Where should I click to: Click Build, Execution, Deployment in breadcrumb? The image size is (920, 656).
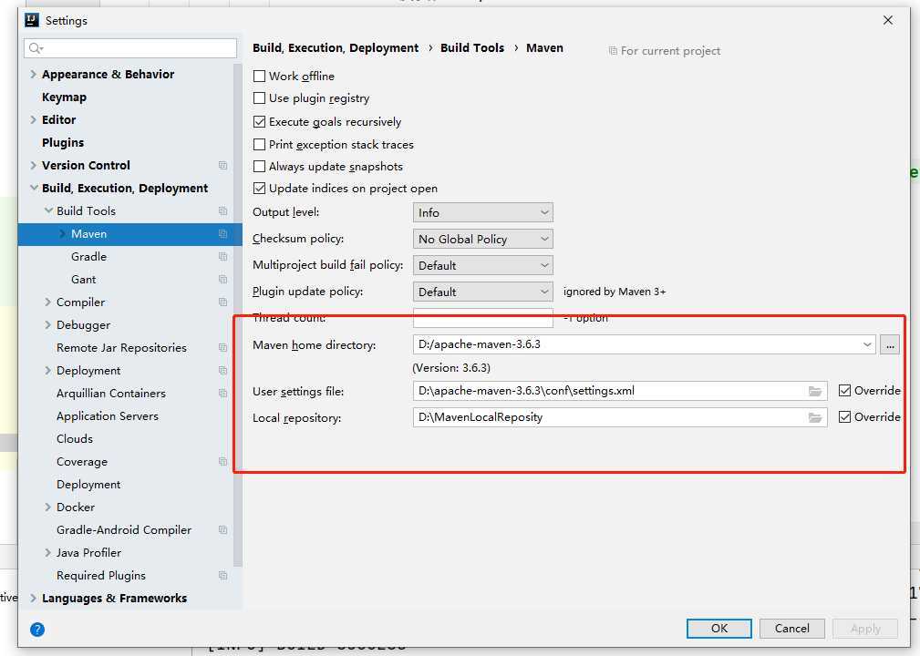(336, 48)
